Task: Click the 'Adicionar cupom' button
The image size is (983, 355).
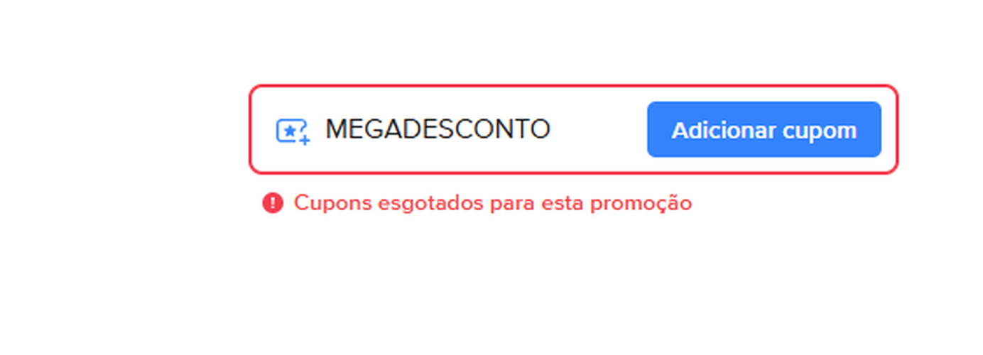Action: click(x=764, y=129)
